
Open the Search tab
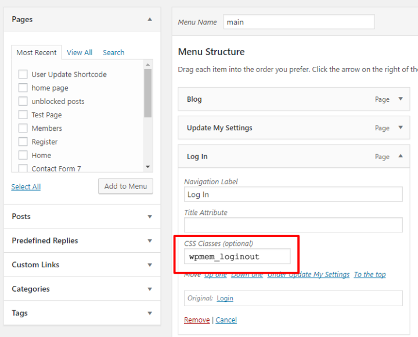coord(114,52)
